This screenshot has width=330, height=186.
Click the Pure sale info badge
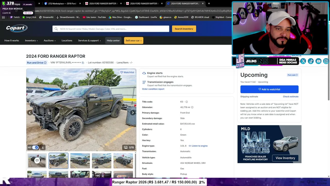pyautogui.click(x=293, y=75)
